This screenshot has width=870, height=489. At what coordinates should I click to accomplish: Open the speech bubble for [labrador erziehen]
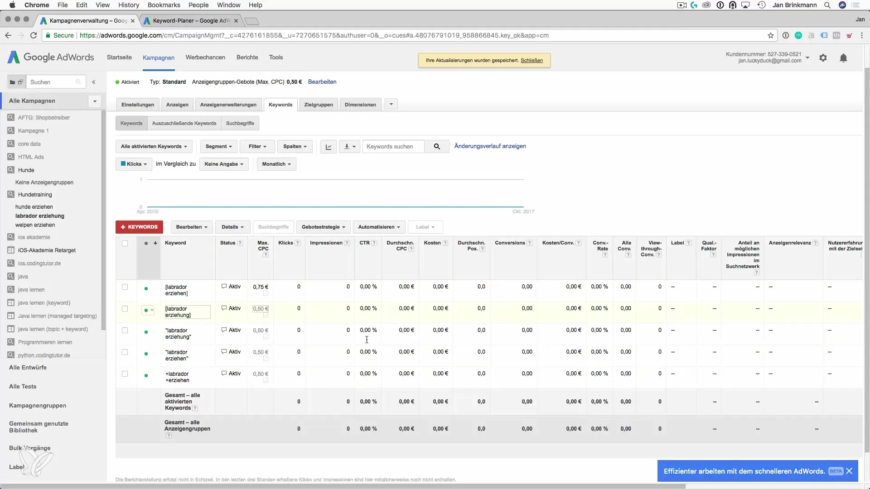point(224,287)
